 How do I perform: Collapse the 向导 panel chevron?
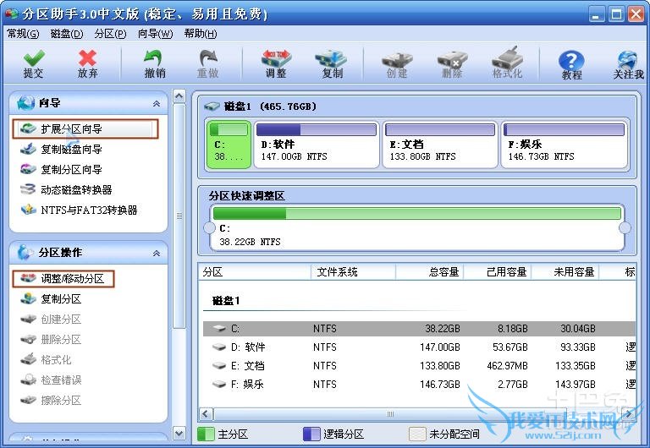157,103
